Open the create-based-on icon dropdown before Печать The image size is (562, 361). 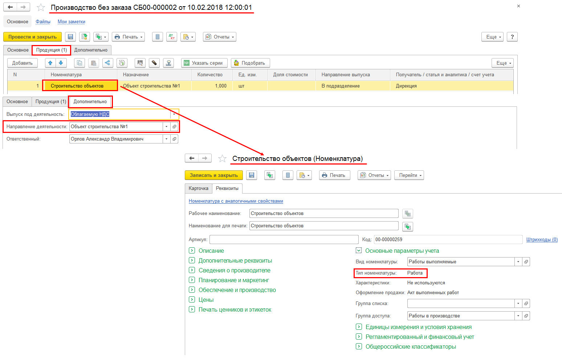tap(101, 37)
